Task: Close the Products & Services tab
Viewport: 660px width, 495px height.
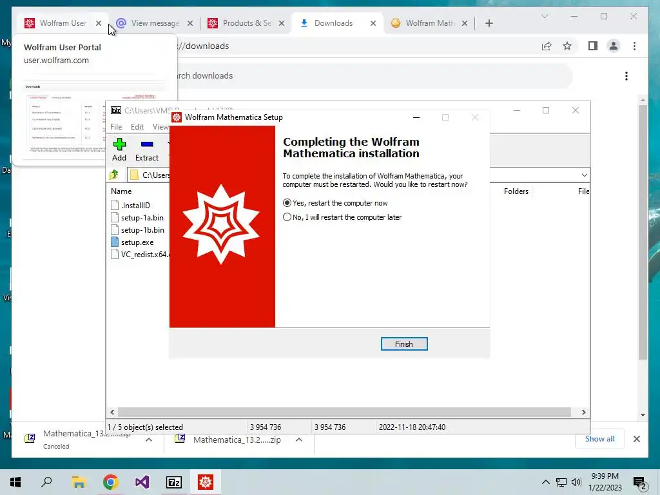Action: pos(282,23)
